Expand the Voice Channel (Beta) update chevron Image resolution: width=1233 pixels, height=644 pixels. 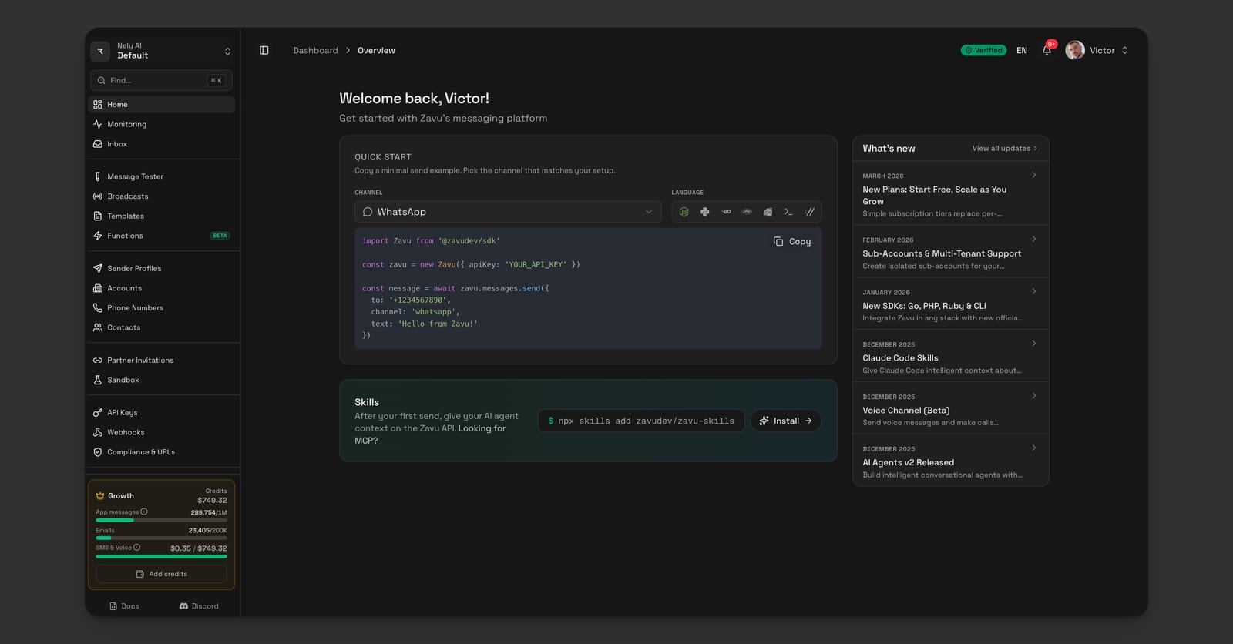coord(1034,396)
